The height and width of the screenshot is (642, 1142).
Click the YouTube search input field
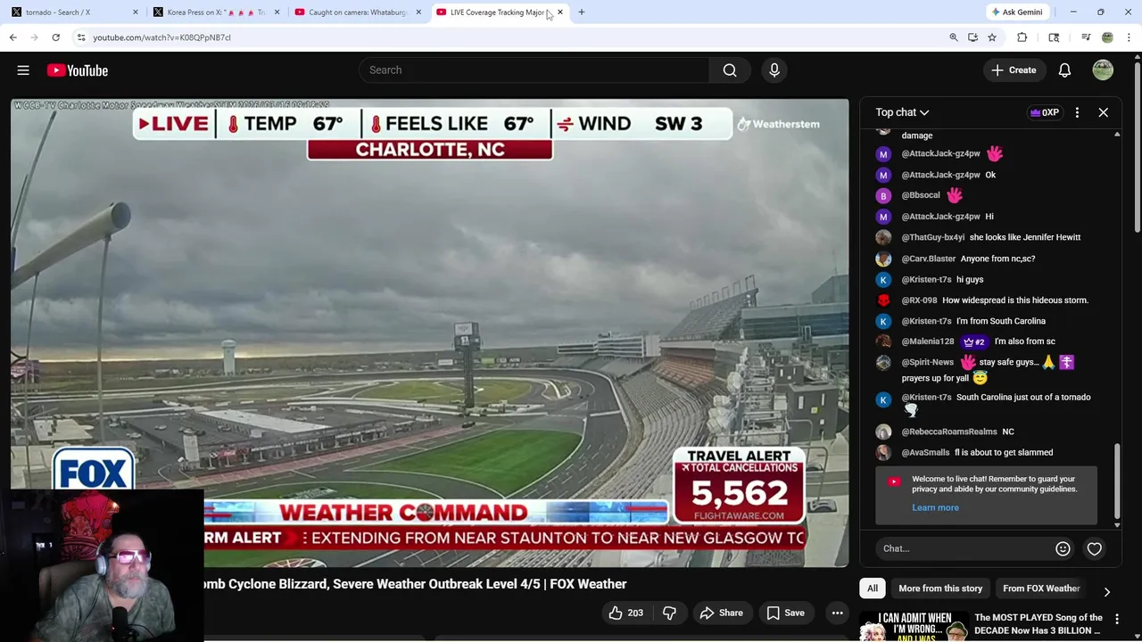point(535,70)
